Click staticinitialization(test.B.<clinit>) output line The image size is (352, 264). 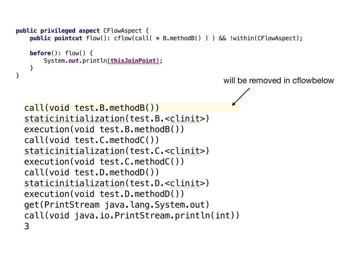pyautogui.click(x=117, y=119)
